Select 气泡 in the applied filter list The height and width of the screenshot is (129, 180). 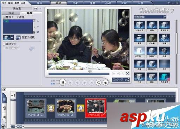pyautogui.click(x=18, y=21)
